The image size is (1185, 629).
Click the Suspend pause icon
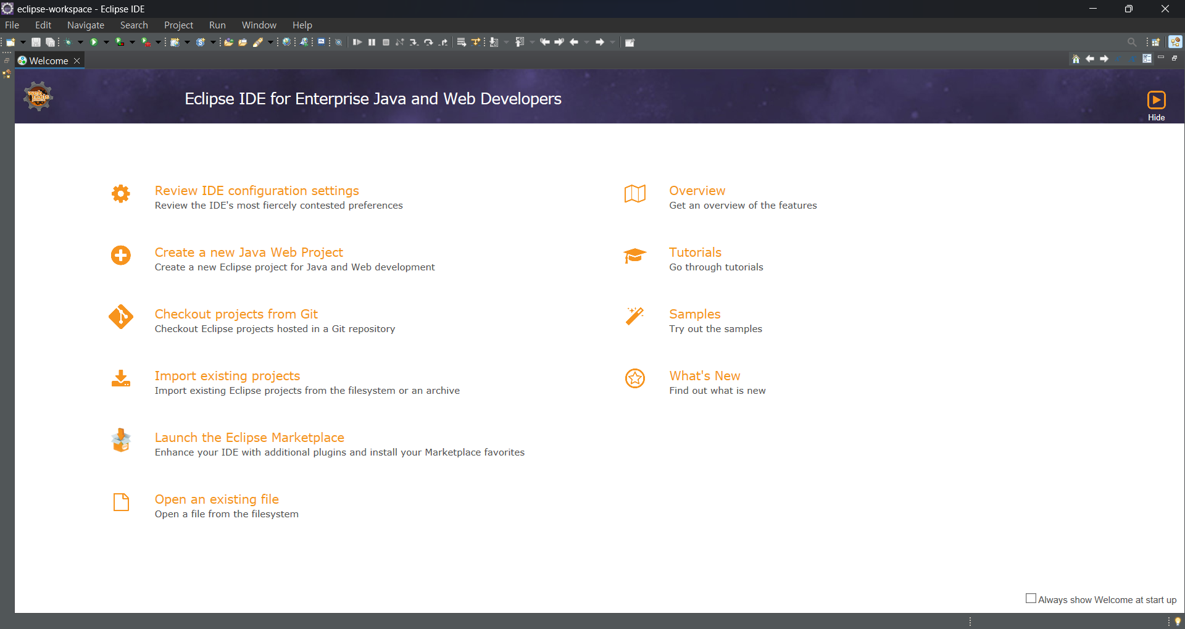pos(372,42)
